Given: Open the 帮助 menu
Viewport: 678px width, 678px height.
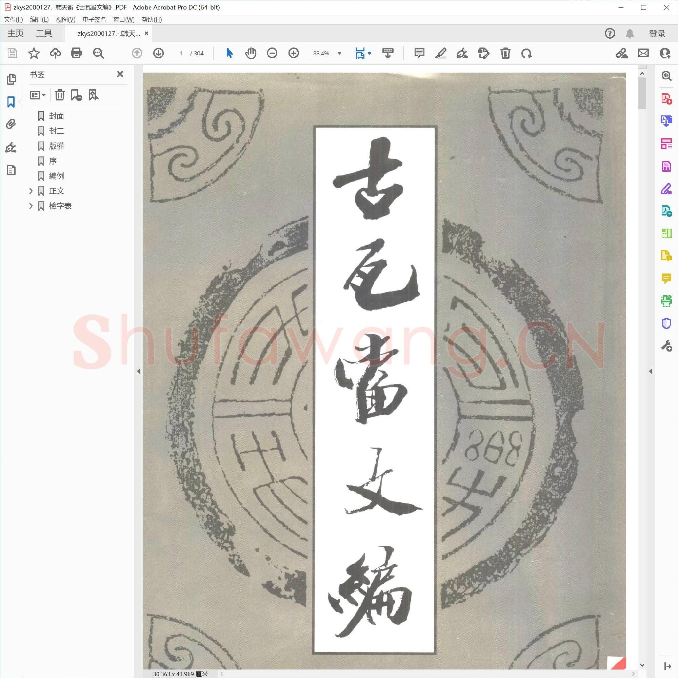Looking at the screenshot, I should [152, 20].
